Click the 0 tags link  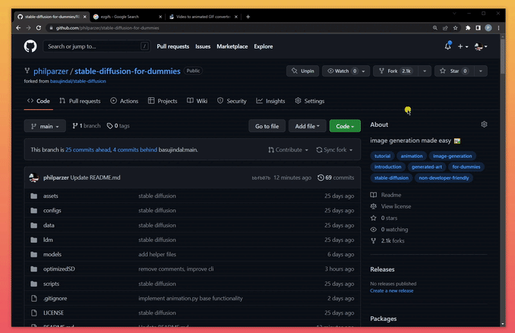click(x=118, y=126)
